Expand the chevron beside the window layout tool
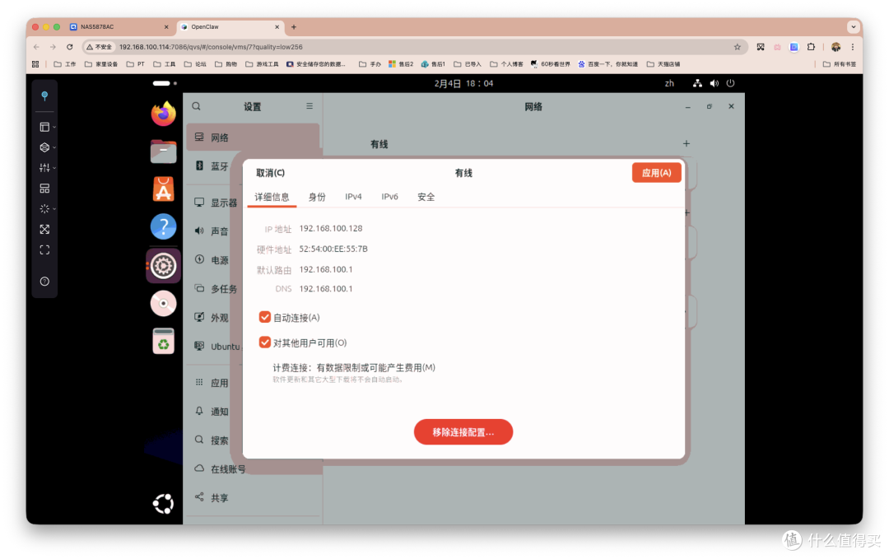The height and width of the screenshot is (559, 889). [54, 128]
